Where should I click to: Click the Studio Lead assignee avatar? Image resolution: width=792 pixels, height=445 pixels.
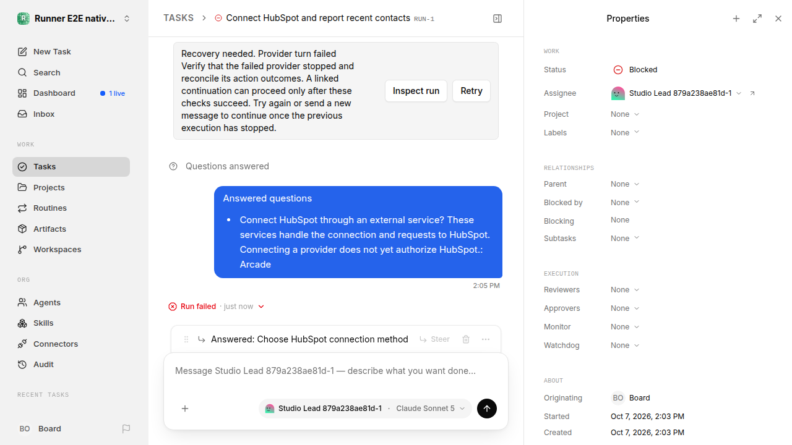tap(618, 93)
